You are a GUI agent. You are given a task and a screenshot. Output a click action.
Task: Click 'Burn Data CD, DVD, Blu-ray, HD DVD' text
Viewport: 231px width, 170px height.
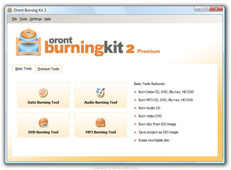(166, 92)
